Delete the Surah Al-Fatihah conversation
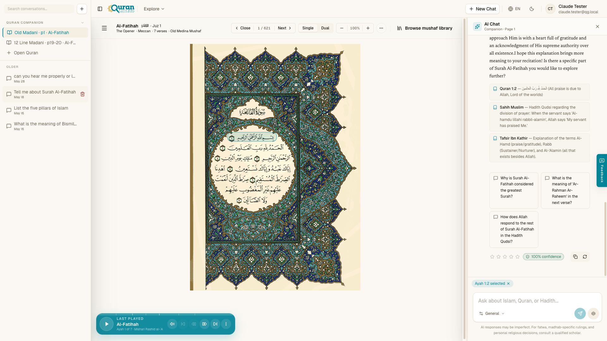Image resolution: width=607 pixels, height=341 pixels. (x=83, y=94)
